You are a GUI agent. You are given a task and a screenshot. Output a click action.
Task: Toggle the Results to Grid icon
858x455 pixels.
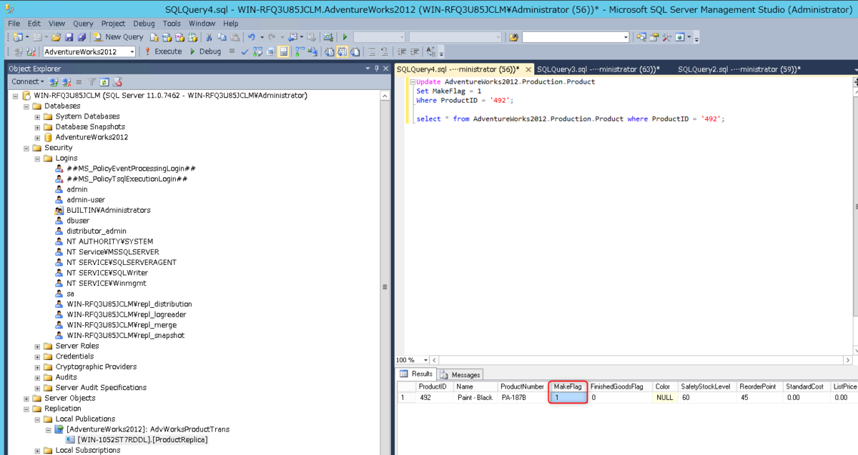click(x=342, y=51)
